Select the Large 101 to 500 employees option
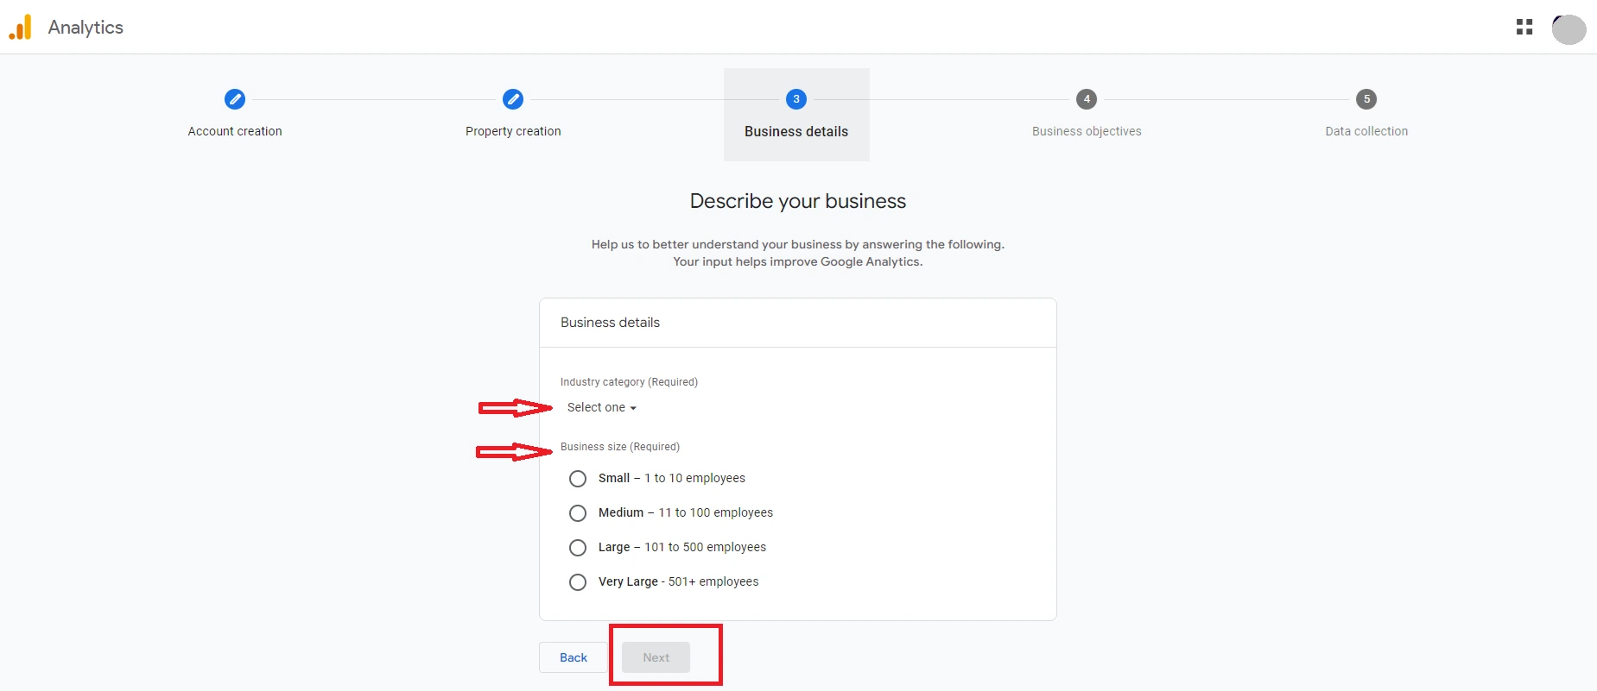1597x691 pixels. coord(578,547)
